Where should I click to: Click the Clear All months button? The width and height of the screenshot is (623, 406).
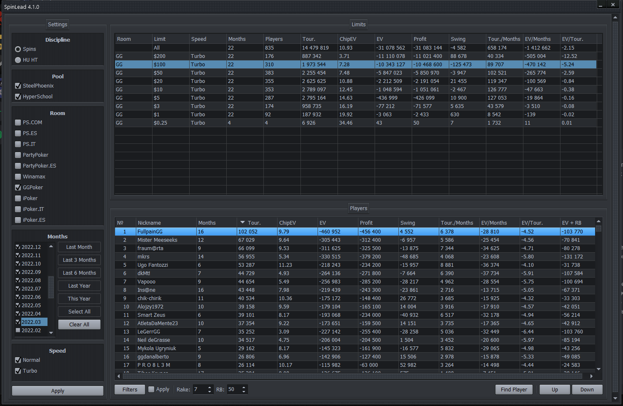tap(79, 325)
